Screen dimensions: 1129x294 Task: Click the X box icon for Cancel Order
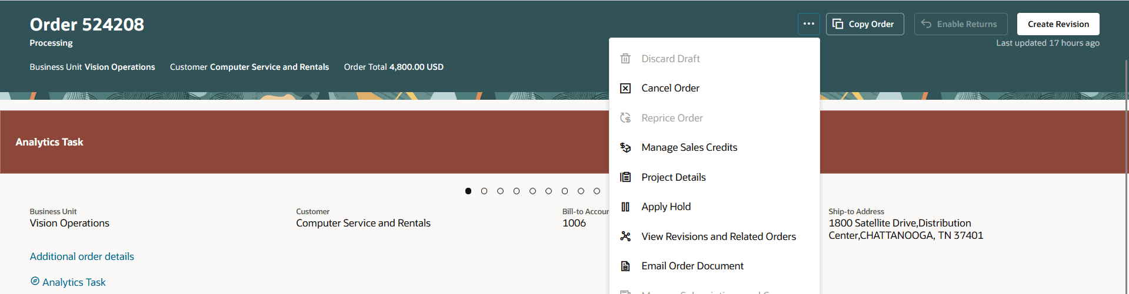tap(625, 88)
